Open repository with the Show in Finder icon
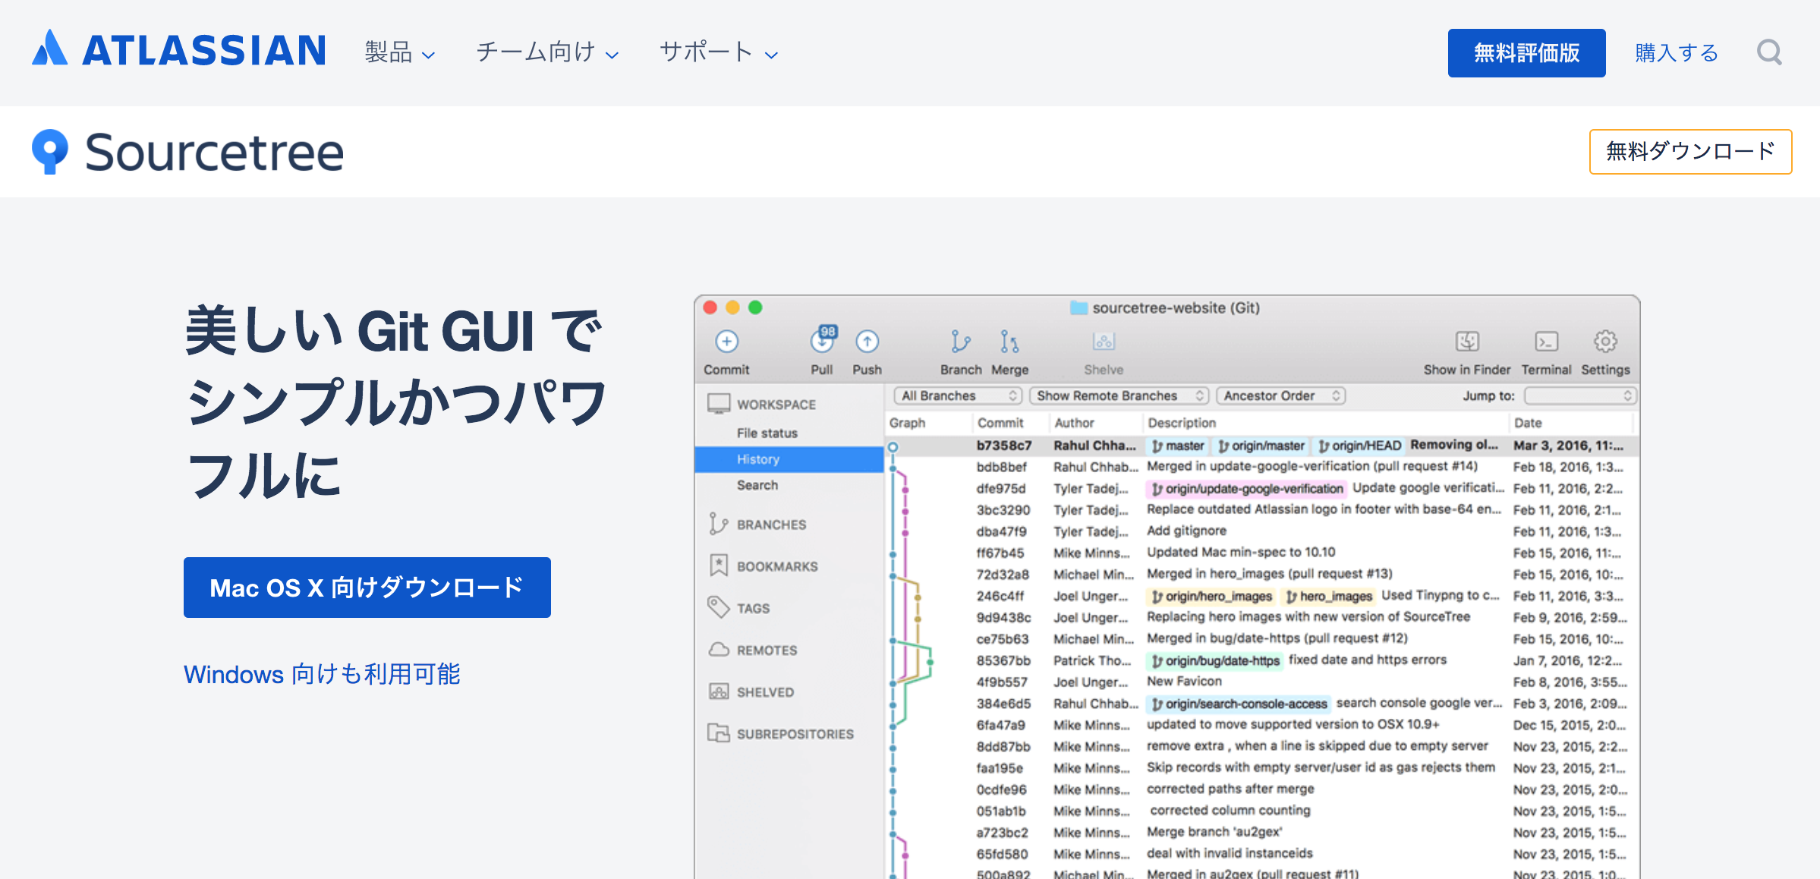The height and width of the screenshot is (879, 1820). pyautogui.click(x=1466, y=342)
